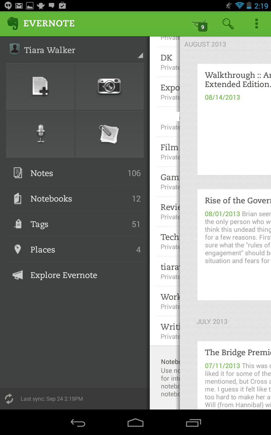This screenshot has width=271, height=435.
Task: Create a new text note
Action: 40,86
